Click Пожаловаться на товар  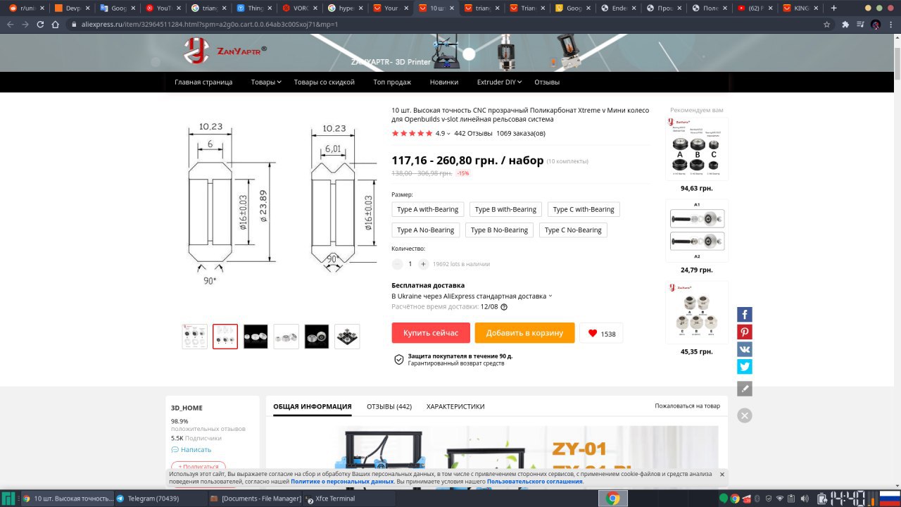coord(688,406)
